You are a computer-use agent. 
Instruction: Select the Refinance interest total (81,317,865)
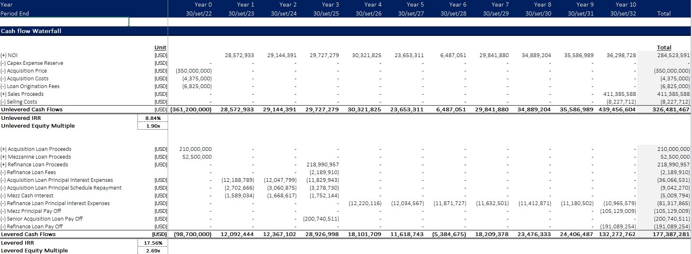(x=673, y=203)
